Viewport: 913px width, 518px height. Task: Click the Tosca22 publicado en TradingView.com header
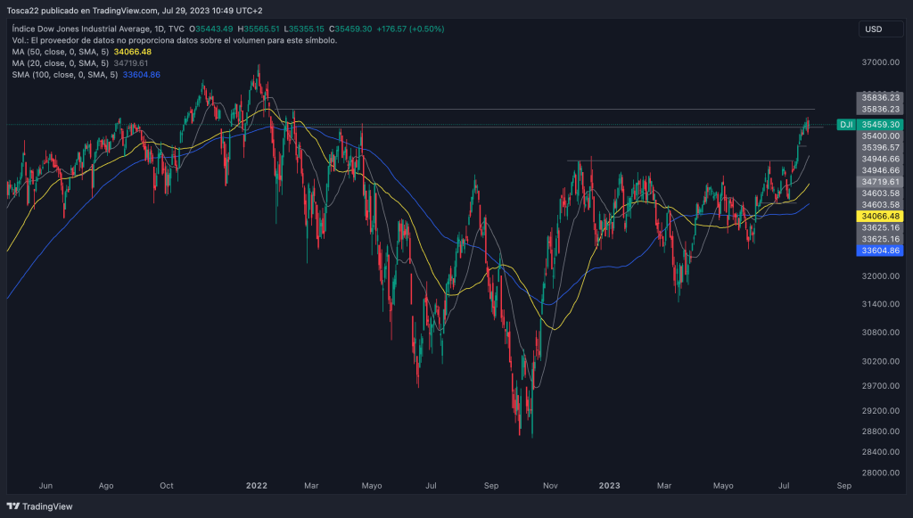pos(134,11)
